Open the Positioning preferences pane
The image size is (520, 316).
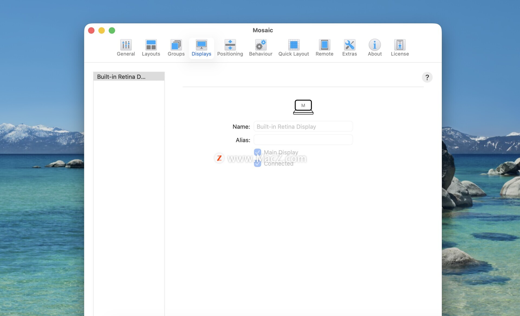tap(230, 48)
